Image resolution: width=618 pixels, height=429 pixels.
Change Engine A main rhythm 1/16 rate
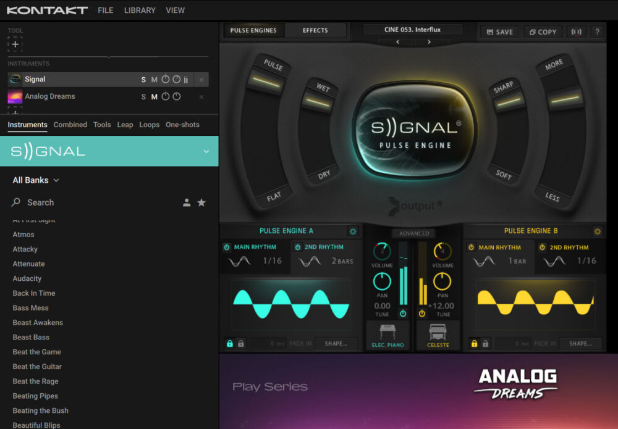pos(273,261)
